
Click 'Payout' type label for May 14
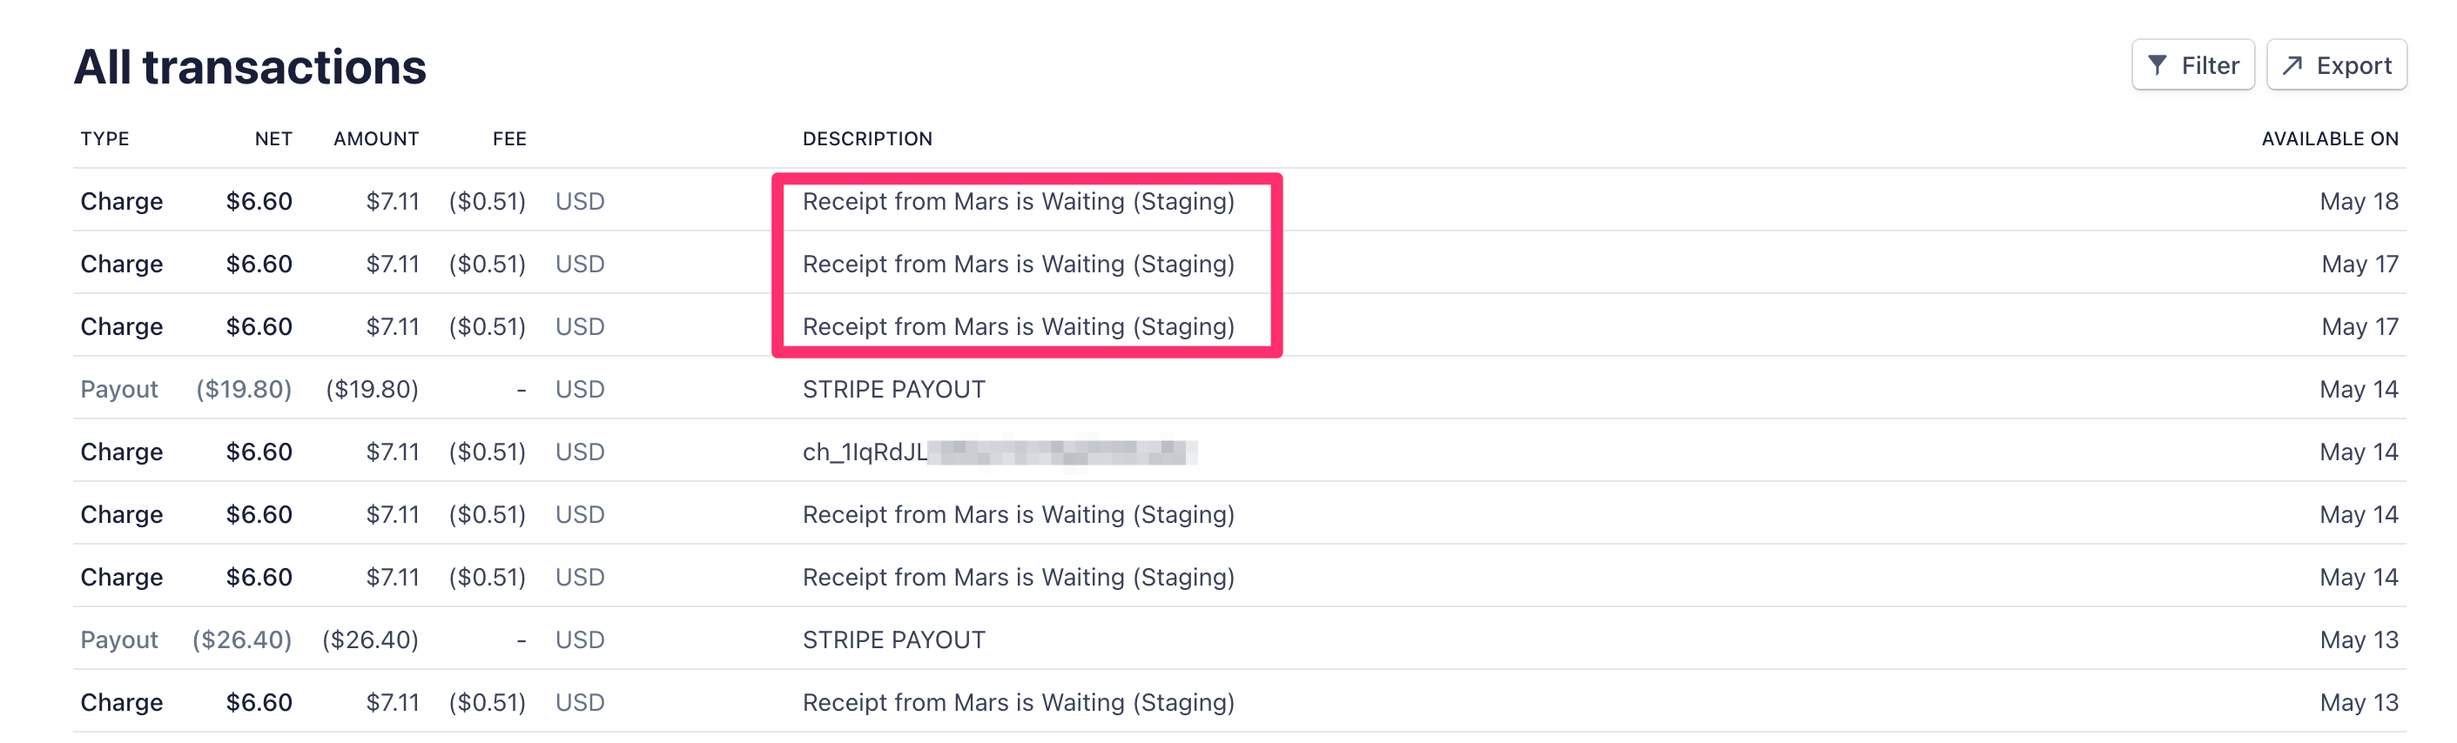tap(119, 389)
